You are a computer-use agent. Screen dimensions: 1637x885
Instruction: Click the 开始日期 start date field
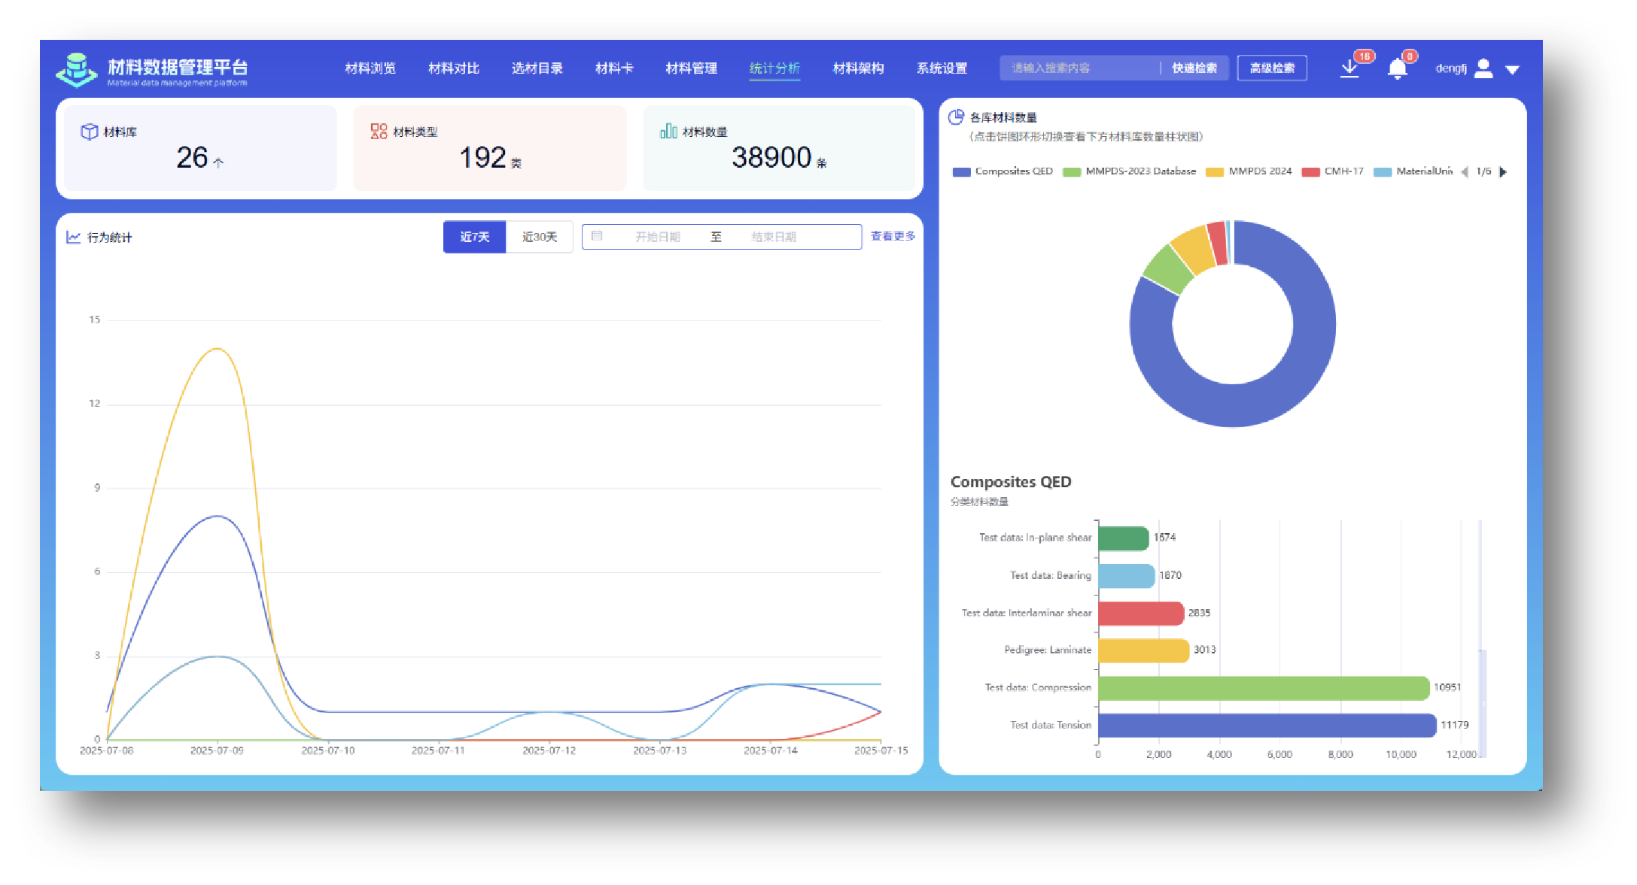(658, 237)
